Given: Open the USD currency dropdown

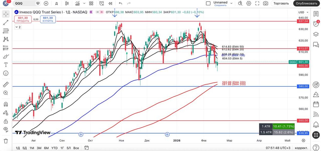Looking at the screenshot, I should (x=303, y=12).
